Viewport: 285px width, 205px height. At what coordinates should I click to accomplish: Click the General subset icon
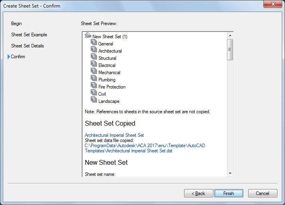94,43
